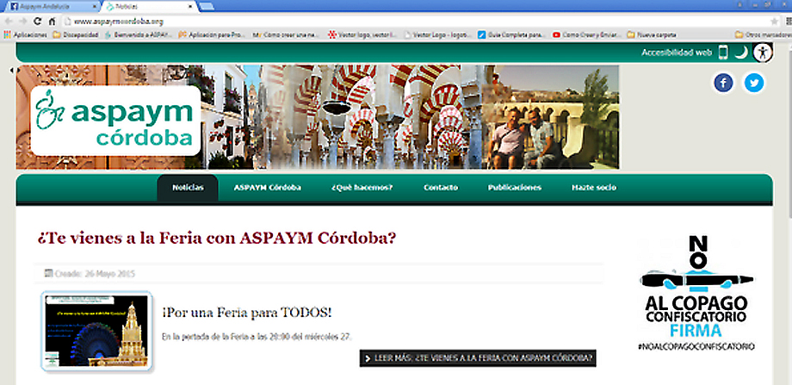Open the Noticias menu item
The height and width of the screenshot is (385, 792).
point(188,188)
